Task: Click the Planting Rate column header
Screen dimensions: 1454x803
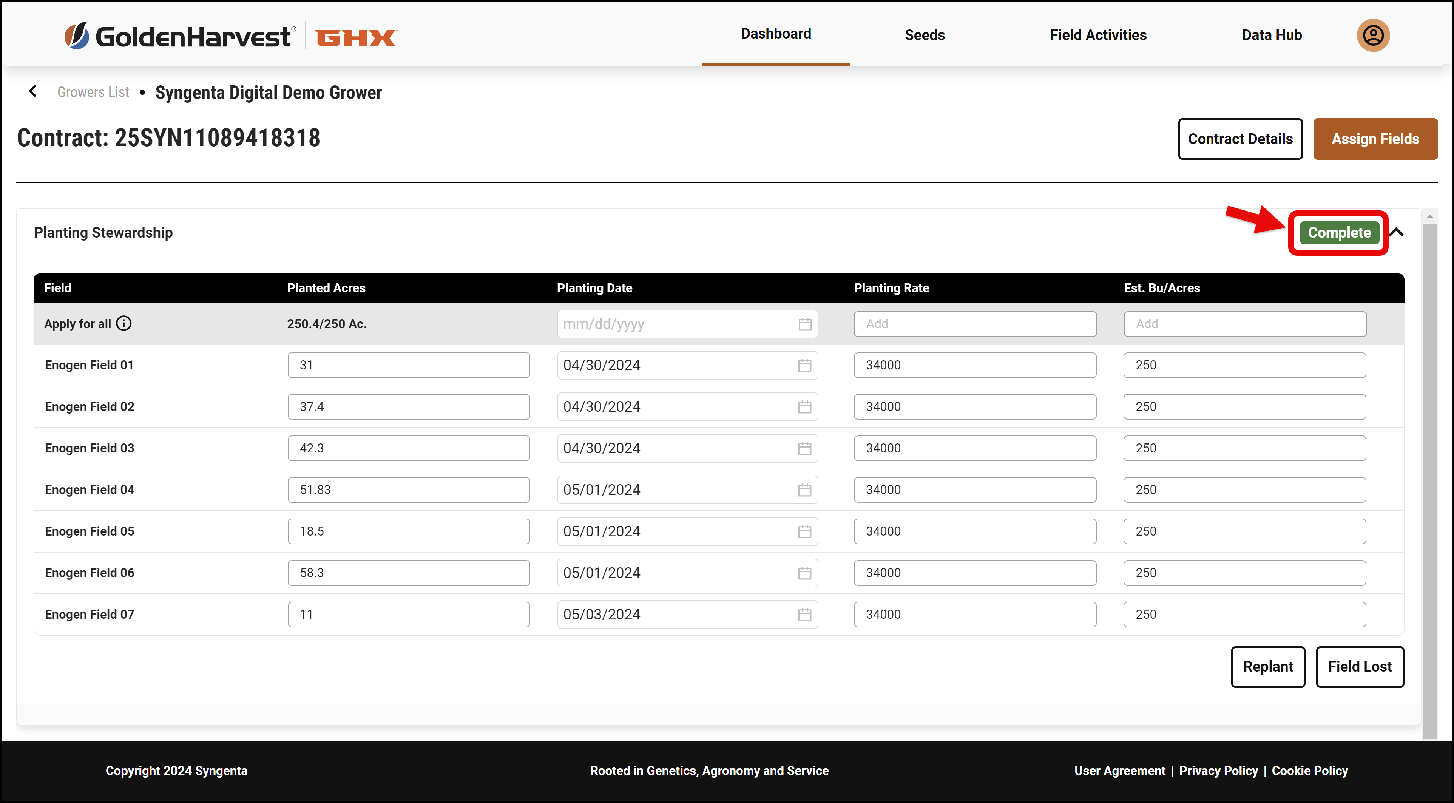Action: click(x=891, y=288)
